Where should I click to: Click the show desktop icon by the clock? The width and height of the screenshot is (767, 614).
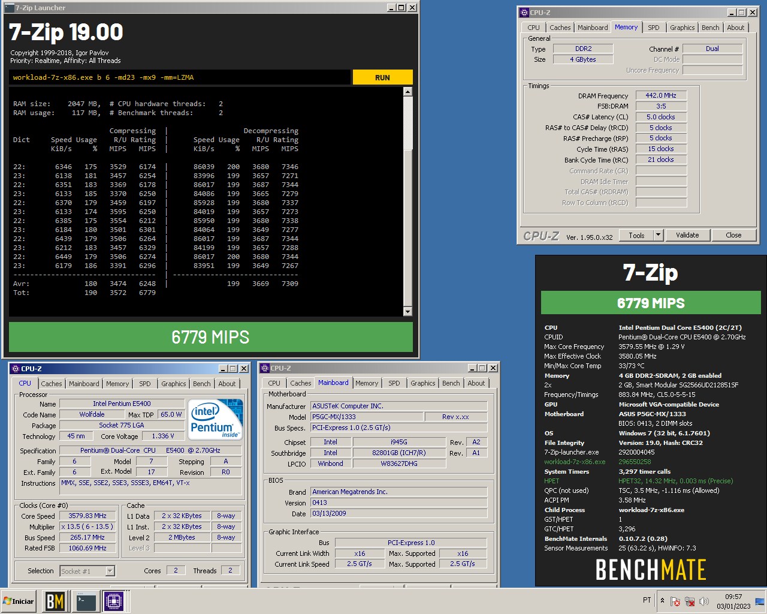759,601
